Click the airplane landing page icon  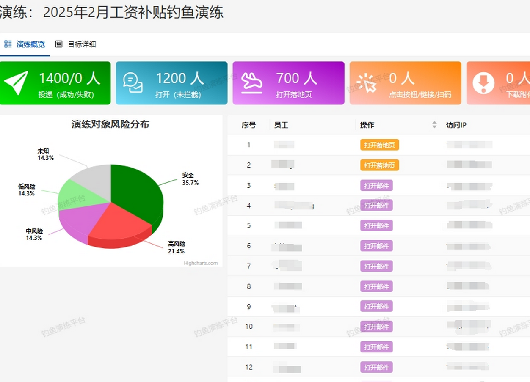coord(251,83)
